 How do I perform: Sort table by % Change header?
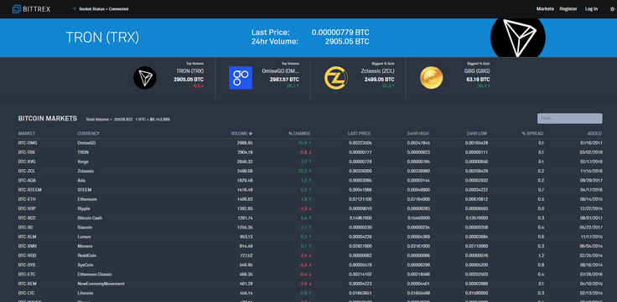click(299, 134)
